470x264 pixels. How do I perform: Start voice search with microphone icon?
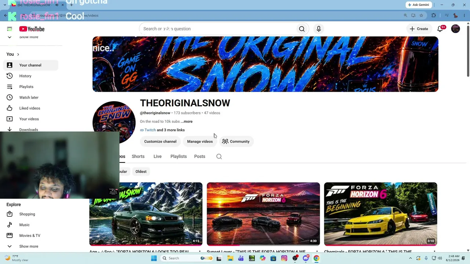pyautogui.click(x=319, y=29)
